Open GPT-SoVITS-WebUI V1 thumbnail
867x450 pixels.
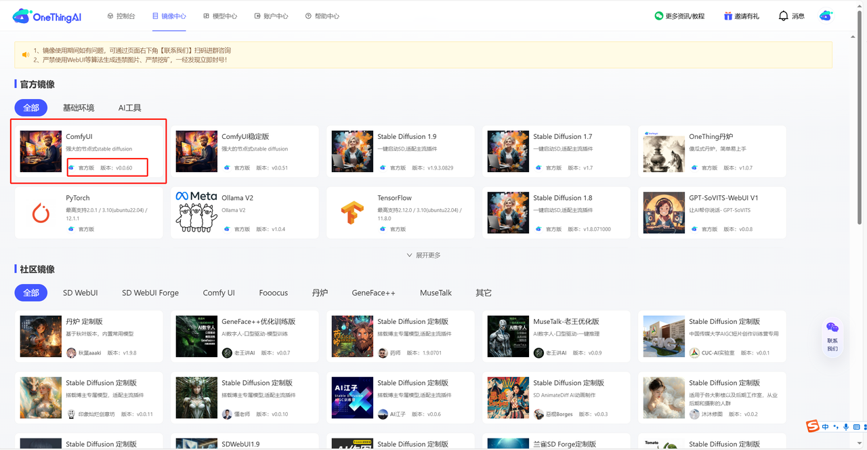tap(664, 213)
